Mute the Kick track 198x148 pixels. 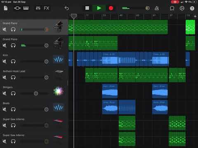tap(5, 61)
